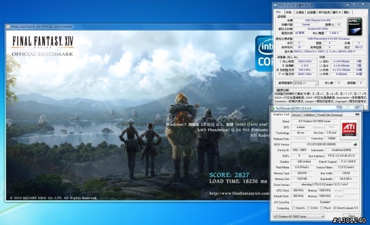The image size is (370, 225).
Task: Enable the CUDA checkbox in GPU-Z
Action: point(309,208)
